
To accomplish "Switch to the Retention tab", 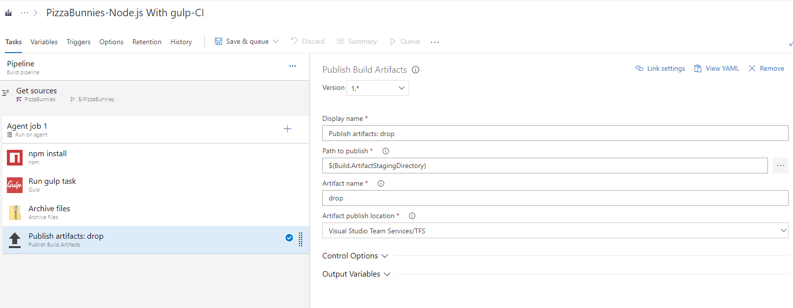I will click(x=147, y=42).
